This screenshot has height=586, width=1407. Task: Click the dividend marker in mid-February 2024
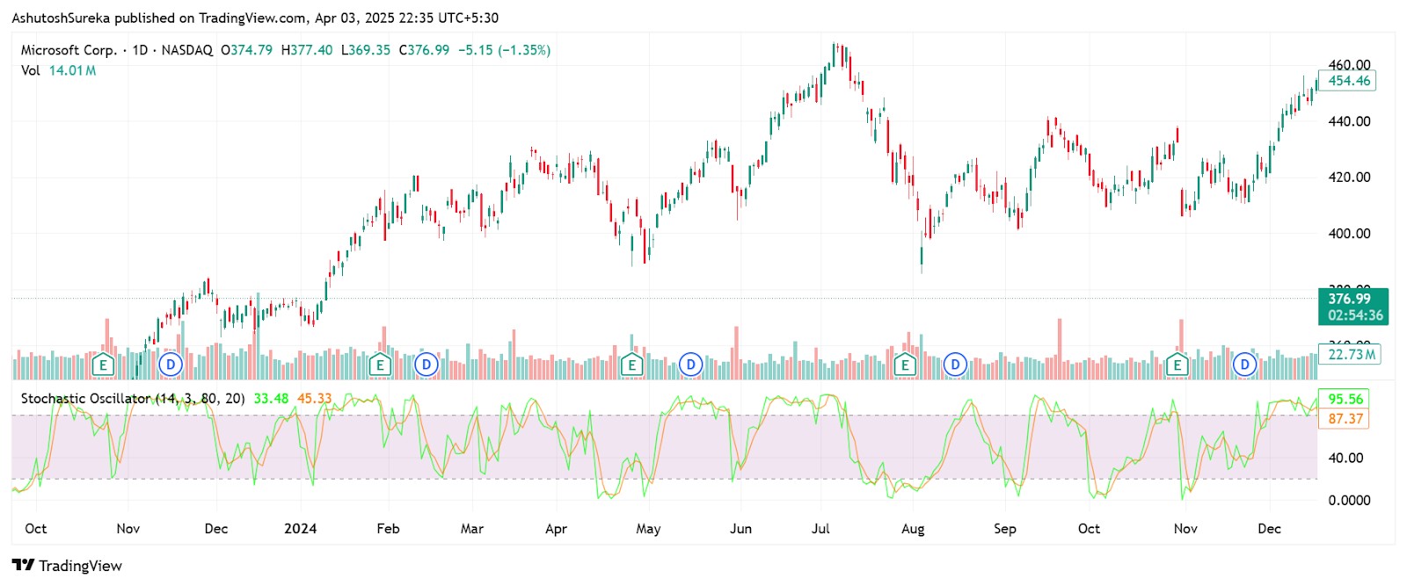click(426, 364)
